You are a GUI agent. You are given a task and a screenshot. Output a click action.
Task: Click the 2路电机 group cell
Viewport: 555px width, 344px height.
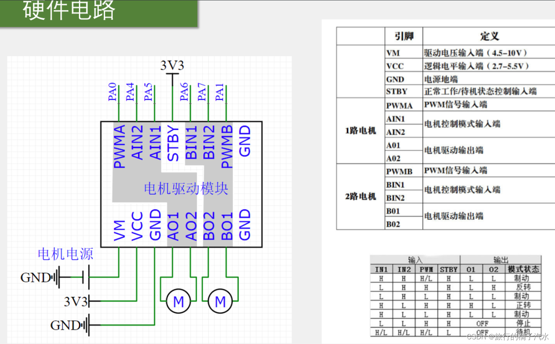point(360,196)
